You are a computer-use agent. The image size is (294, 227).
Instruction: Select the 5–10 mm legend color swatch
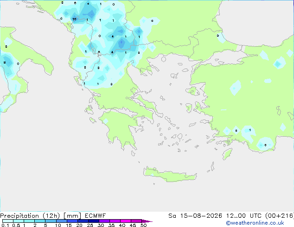pos(51,221)
